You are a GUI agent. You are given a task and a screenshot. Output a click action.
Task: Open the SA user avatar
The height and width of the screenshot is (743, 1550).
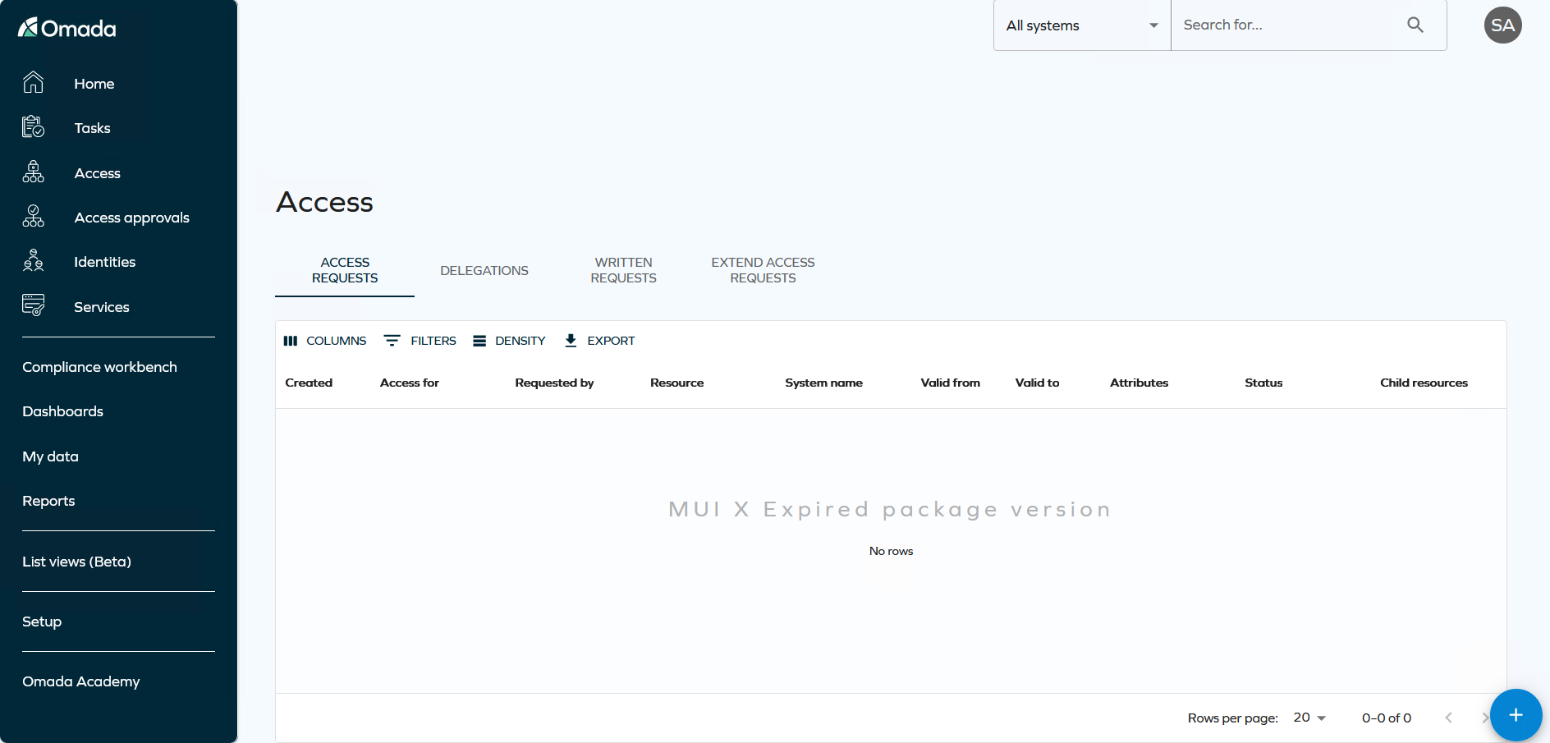point(1502,25)
